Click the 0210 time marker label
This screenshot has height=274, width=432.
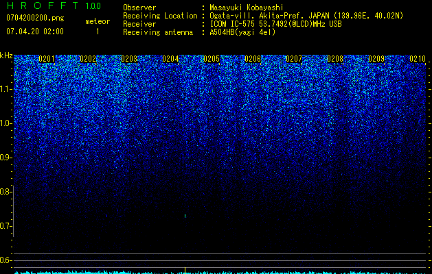click(x=418, y=59)
